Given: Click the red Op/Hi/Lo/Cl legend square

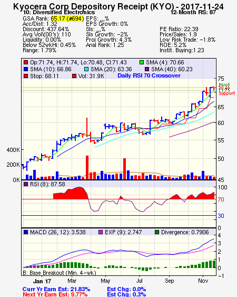Looking at the screenshot, I should 26,62.
